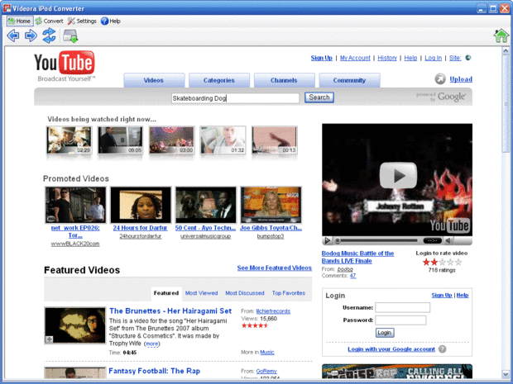Select the Community tab

(x=349, y=80)
